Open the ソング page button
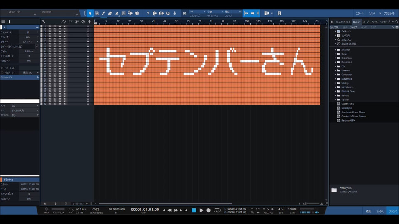The image size is (399, 224). pos(372,13)
